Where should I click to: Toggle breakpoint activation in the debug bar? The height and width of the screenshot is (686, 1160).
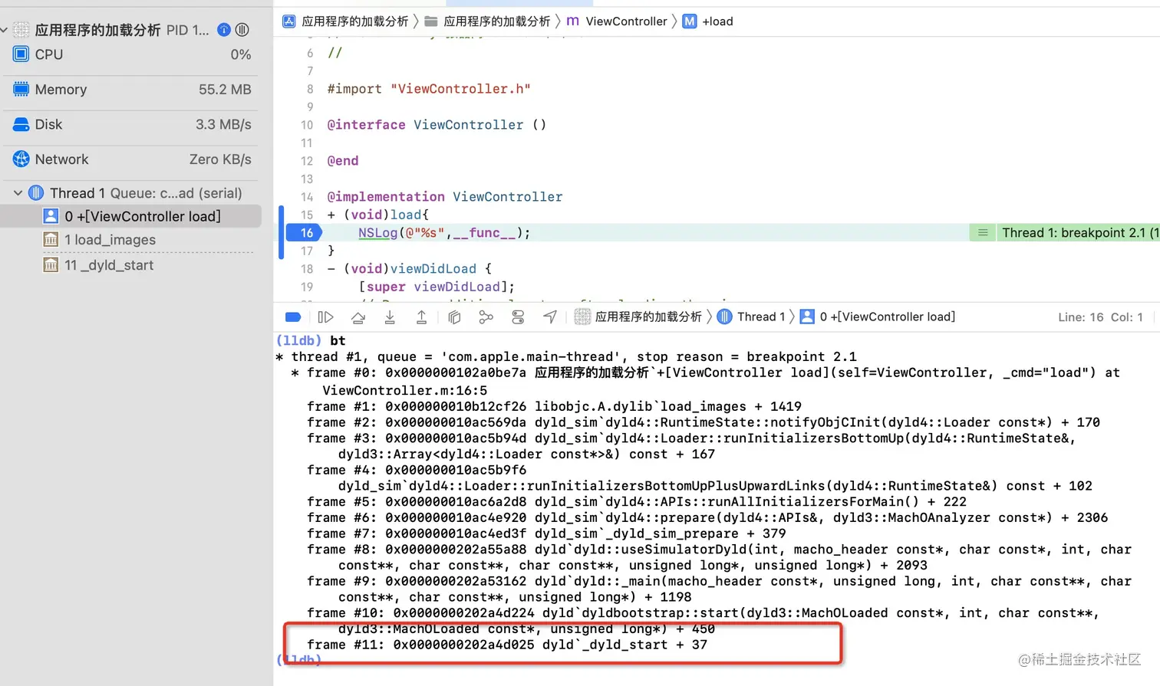293,317
